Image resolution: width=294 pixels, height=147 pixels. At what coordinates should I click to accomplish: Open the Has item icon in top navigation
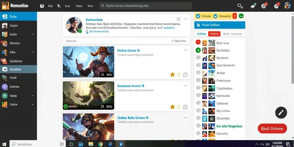(42, 6)
